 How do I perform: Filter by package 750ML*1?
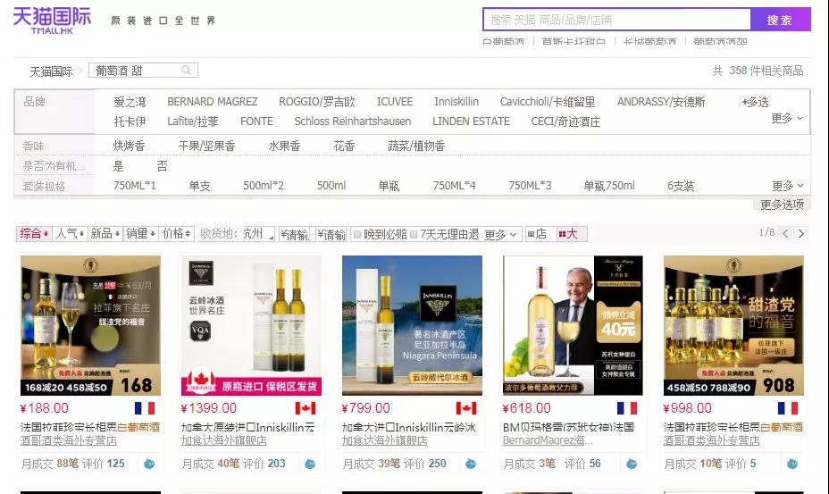coord(134,186)
